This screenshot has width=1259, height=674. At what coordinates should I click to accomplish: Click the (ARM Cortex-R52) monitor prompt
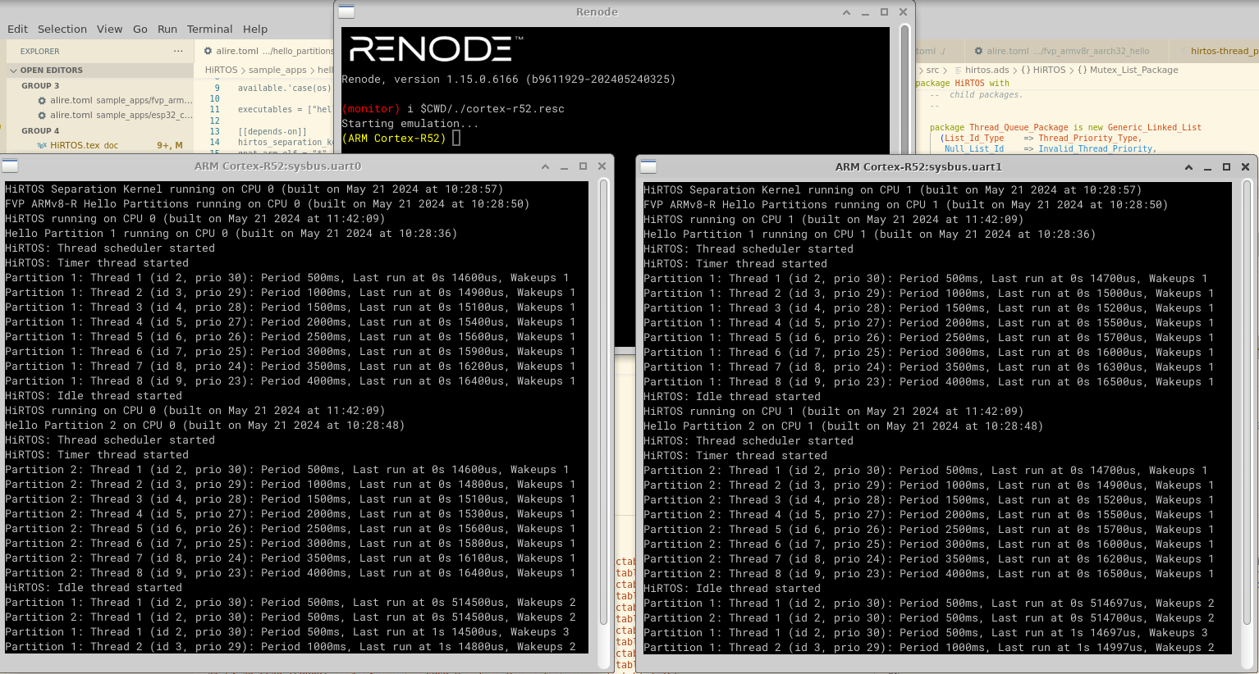pyautogui.click(x=394, y=139)
